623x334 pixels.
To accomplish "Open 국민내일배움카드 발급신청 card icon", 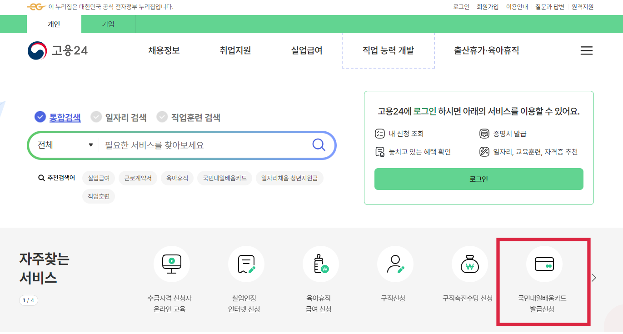I will [544, 264].
